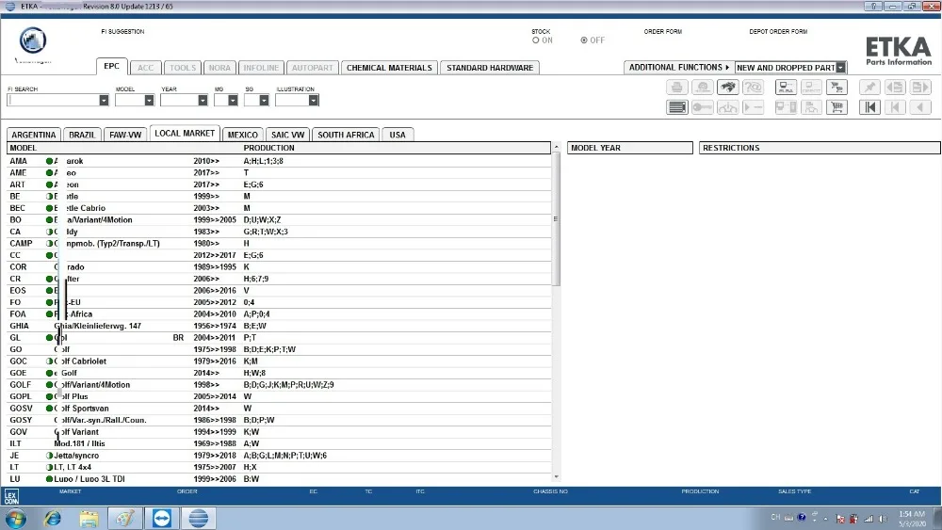Open the Illustration dropdown

[313, 100]
